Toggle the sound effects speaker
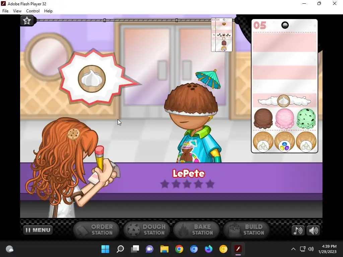Viewport: 343px width, 257px height. pos(314,231)
